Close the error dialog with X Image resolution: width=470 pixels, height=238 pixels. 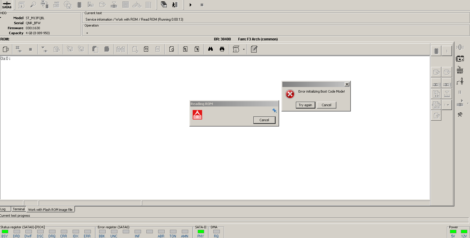click(x=347, y=84)
